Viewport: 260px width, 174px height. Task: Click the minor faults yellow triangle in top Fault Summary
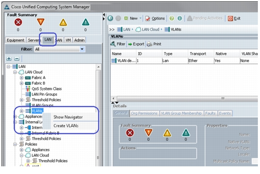click(x=63, y=22)
